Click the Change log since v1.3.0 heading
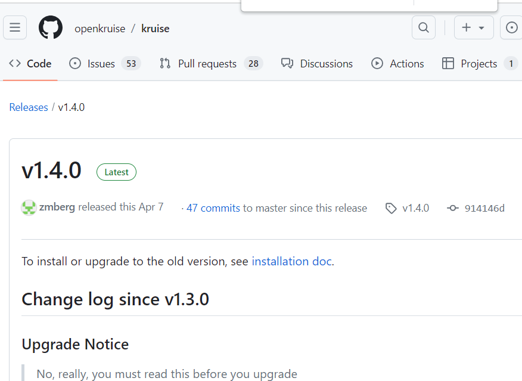Screen dimensions: 522x381 [x=115, y=299]
